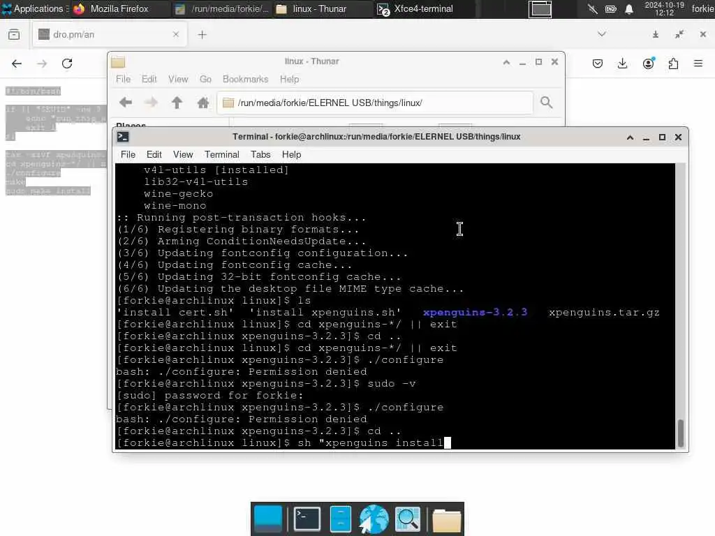Open the clock showing 2024-10-19 12:12
The width and height of the screenshot is (715, 536).
click(664, 8)
